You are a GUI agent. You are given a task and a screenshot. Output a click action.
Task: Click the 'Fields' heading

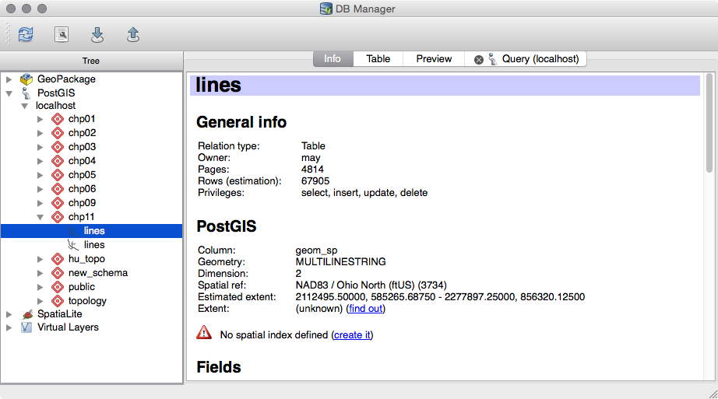click(218, 367)
